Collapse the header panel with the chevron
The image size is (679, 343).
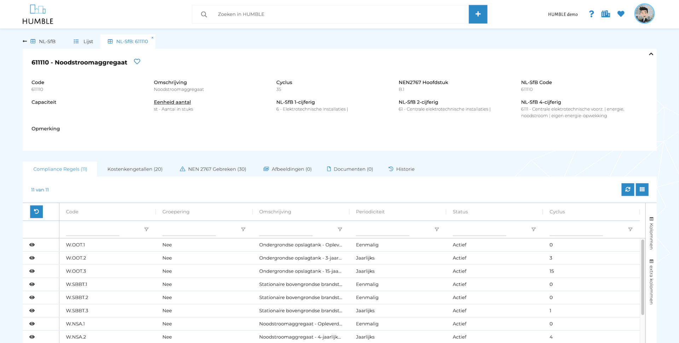click(x=651, y=54)
